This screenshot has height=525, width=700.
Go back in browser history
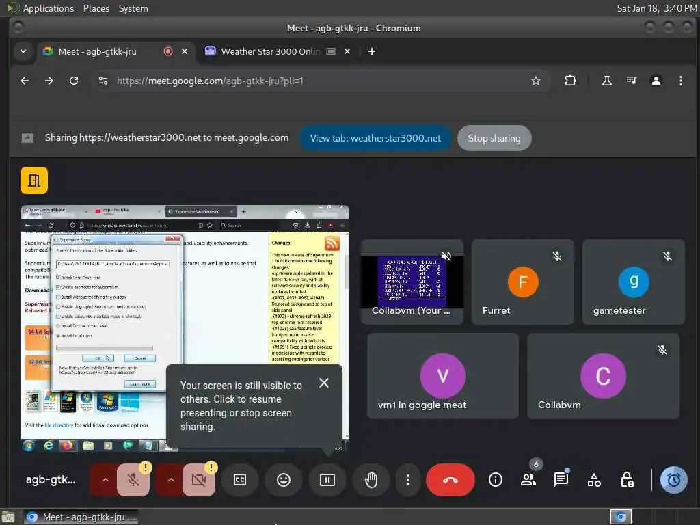(25, 81)
